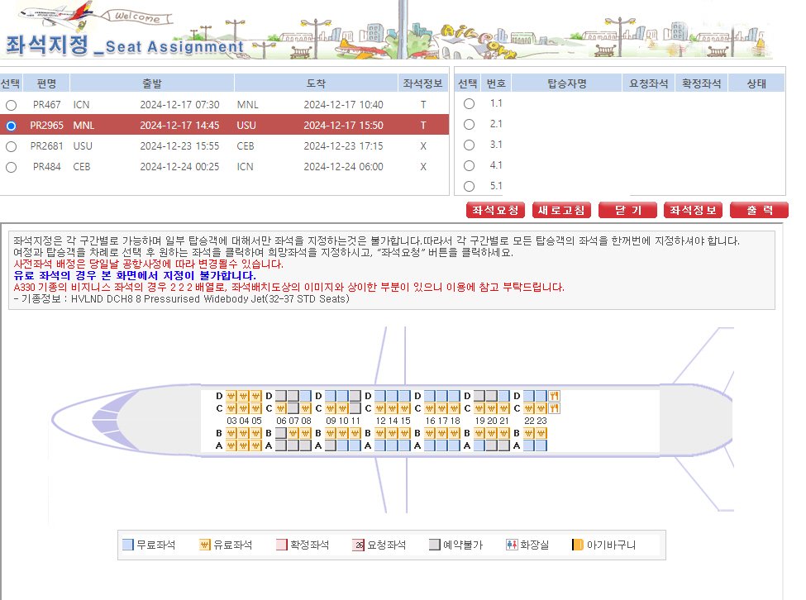Select paid seat 05A near the front
The height and width of the screenshot is (600, 806).
click(256, 445)
